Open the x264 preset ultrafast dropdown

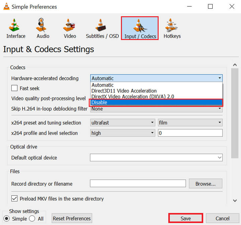123,123
